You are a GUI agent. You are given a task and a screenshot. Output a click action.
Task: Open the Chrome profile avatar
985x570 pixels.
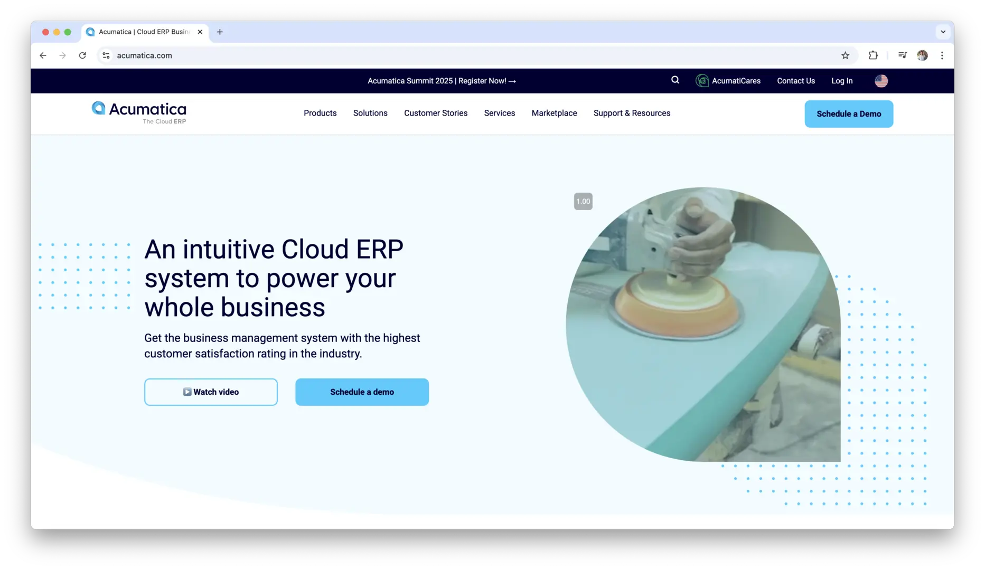(x=922, y=55)
